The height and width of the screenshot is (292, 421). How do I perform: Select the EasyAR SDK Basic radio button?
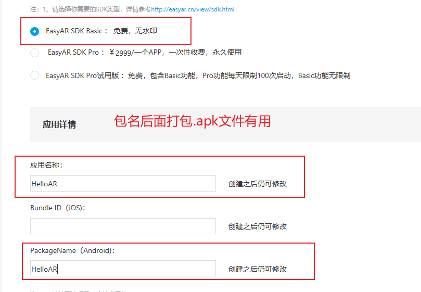tap(35, 31)
